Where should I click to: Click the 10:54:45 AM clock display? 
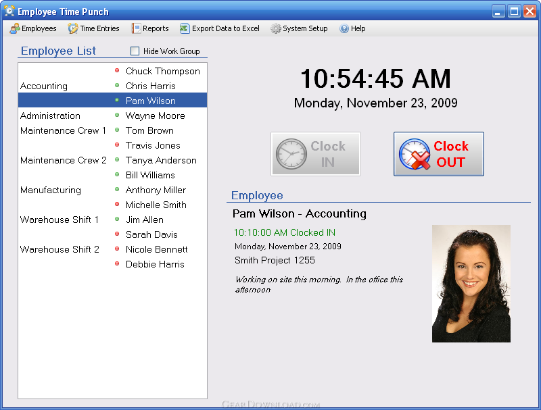(375, 78)
